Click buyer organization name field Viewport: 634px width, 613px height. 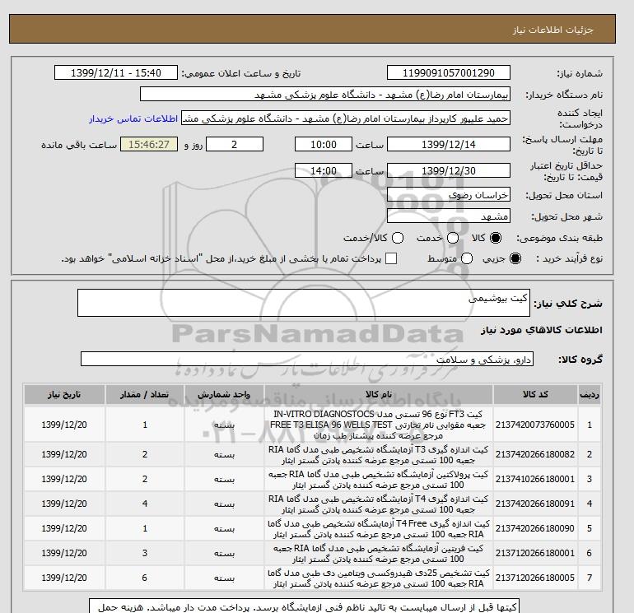pyautogui.click(x=325, y=94)
